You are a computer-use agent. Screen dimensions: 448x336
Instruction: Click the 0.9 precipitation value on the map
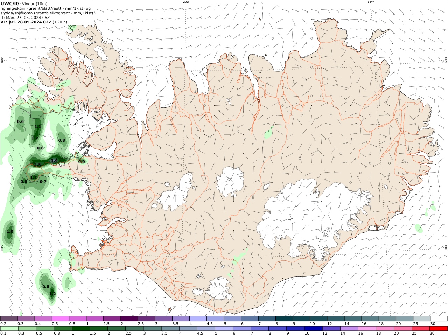point(82,162)
